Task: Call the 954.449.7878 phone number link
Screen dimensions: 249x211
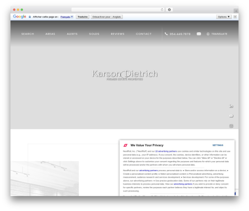Action: pyautogui.click(x=180, y=34)
